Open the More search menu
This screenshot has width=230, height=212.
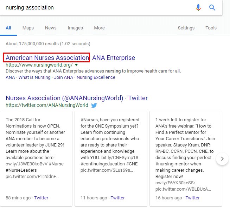click(x=99, y=28)
